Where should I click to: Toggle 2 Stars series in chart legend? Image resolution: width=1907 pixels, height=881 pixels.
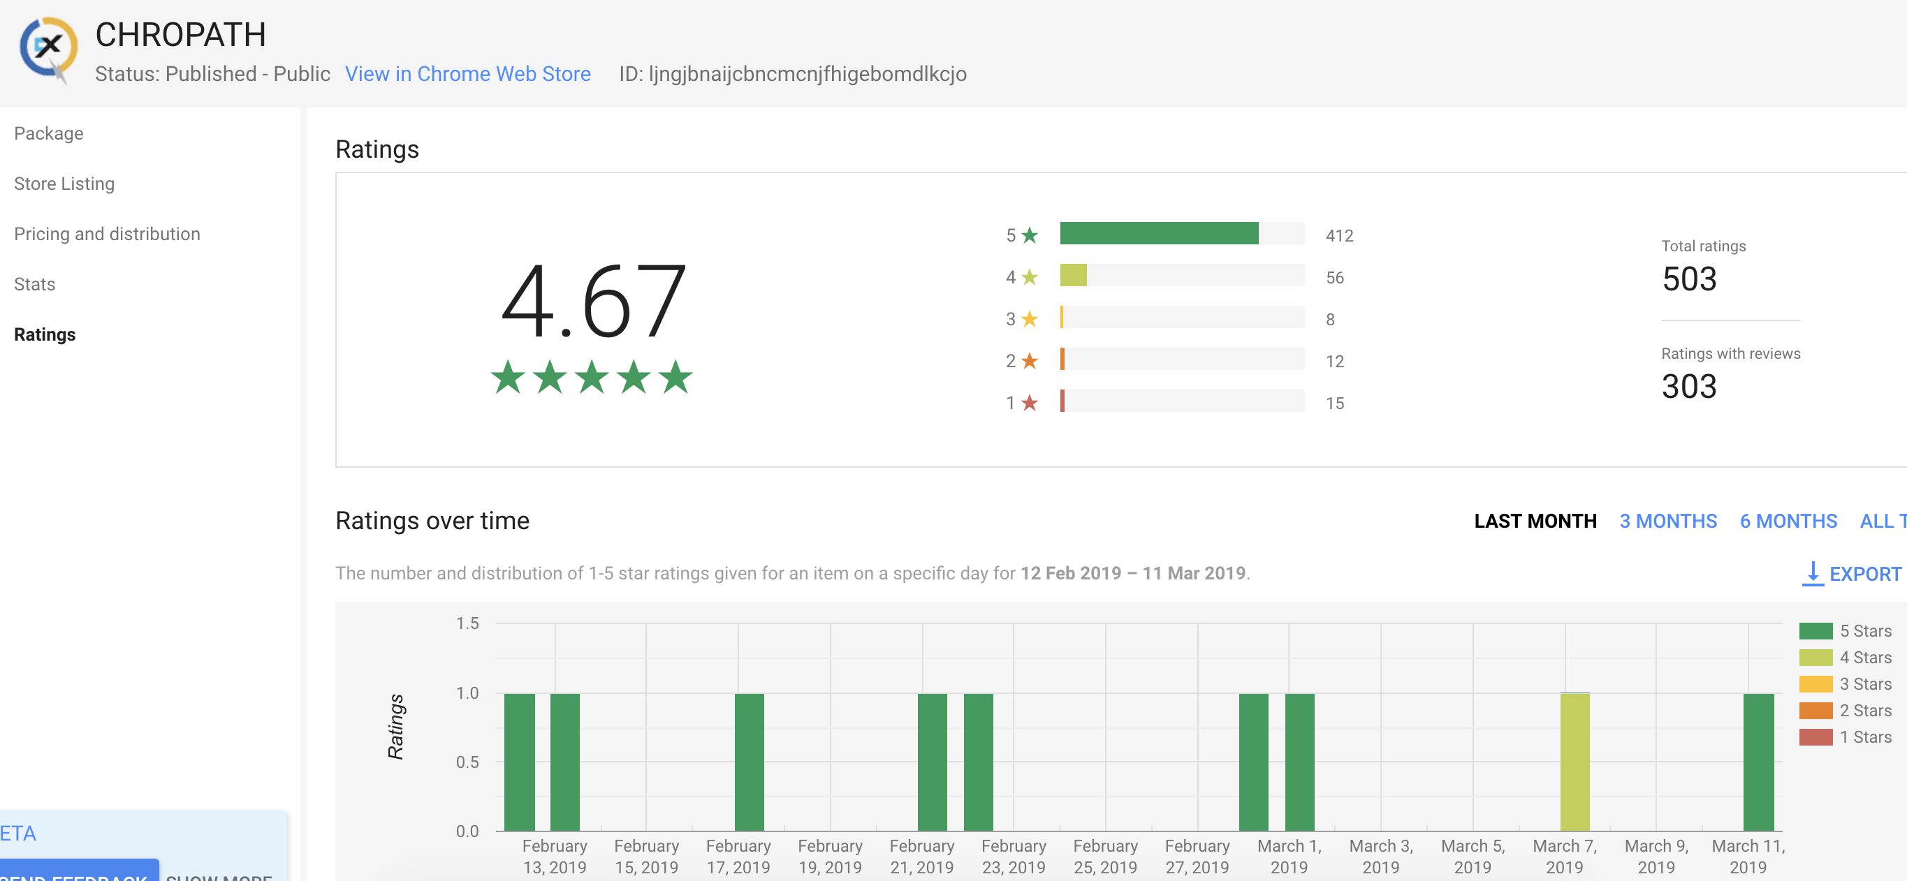pos(1864,710)
